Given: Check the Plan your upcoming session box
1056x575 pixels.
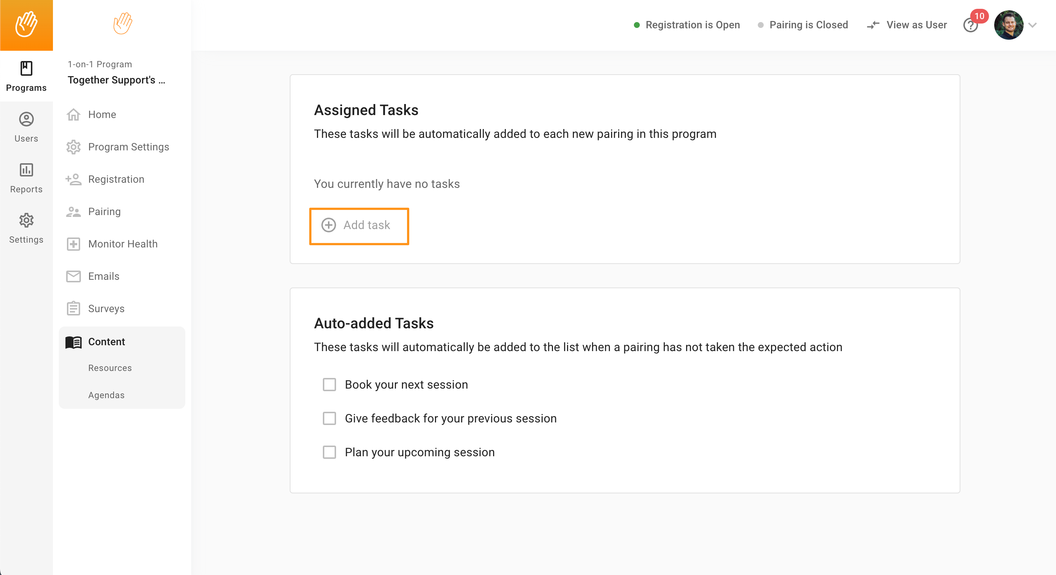Looking at the screenshot, I should click(x=329, y=452).
